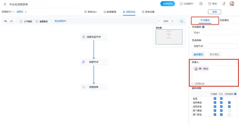Click the navigator minimap thumbnail
Screen dimensions: 239x126
[169, 37]
